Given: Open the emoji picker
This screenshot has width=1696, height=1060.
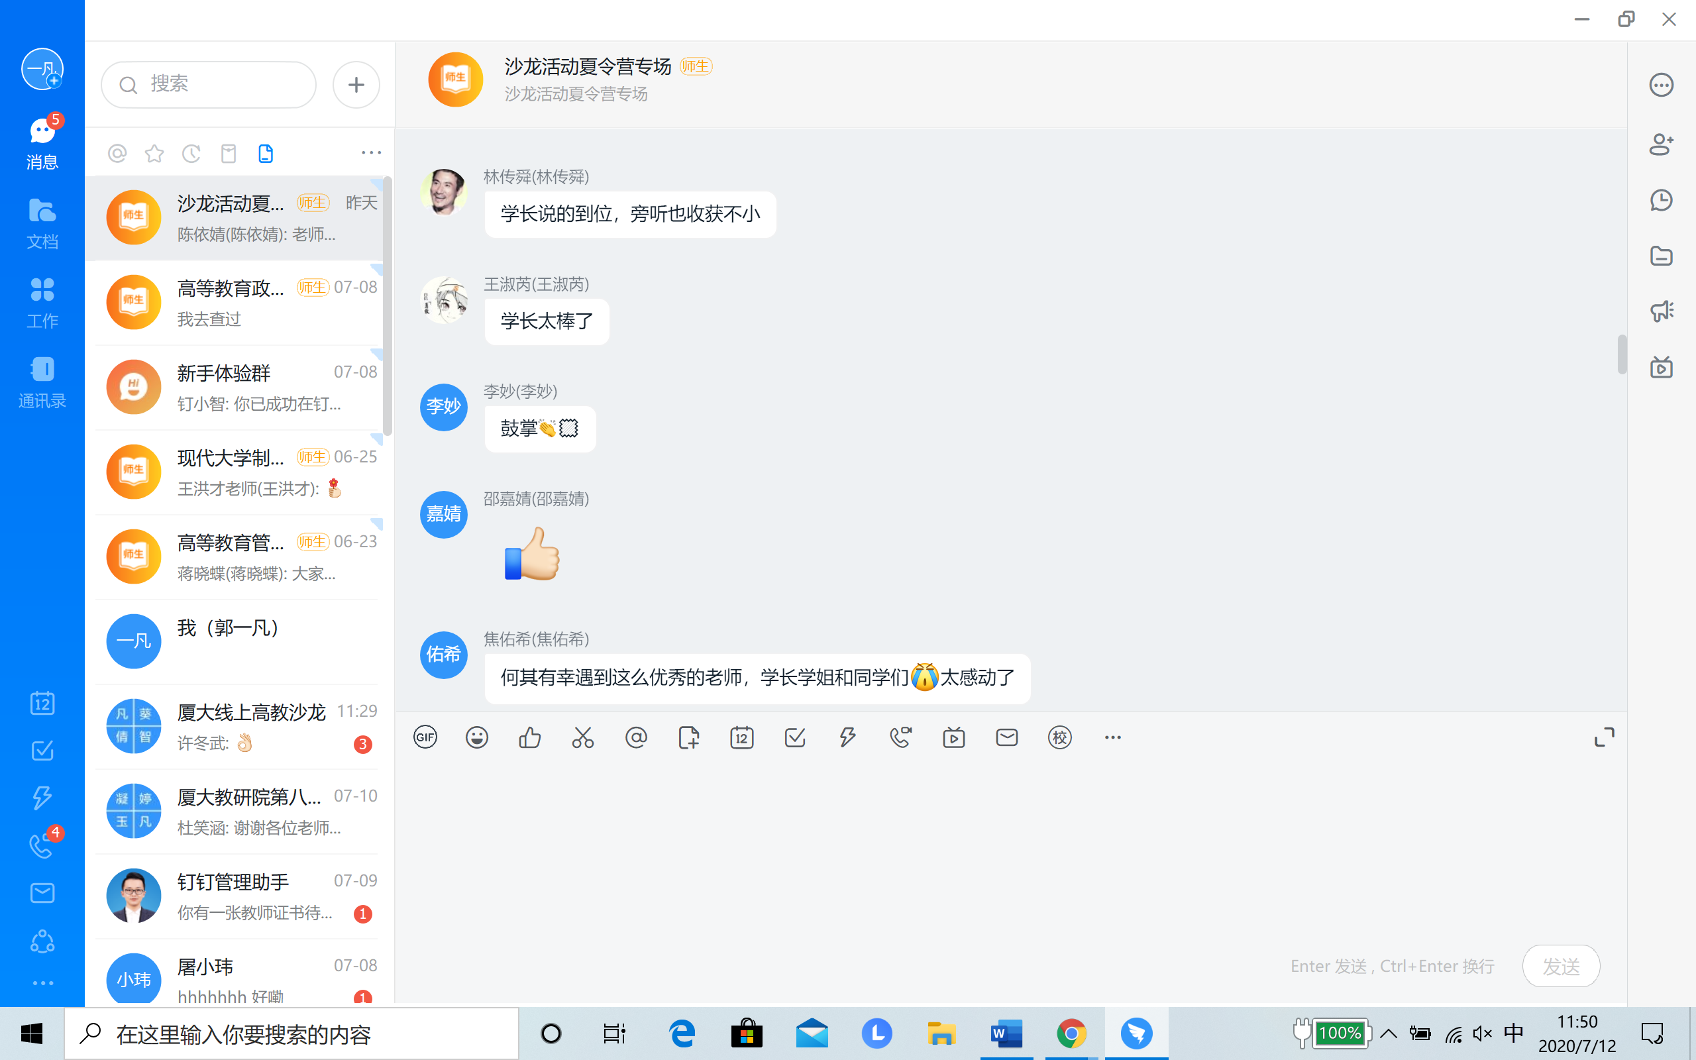Looking at the screenshot, I should 476,737.
